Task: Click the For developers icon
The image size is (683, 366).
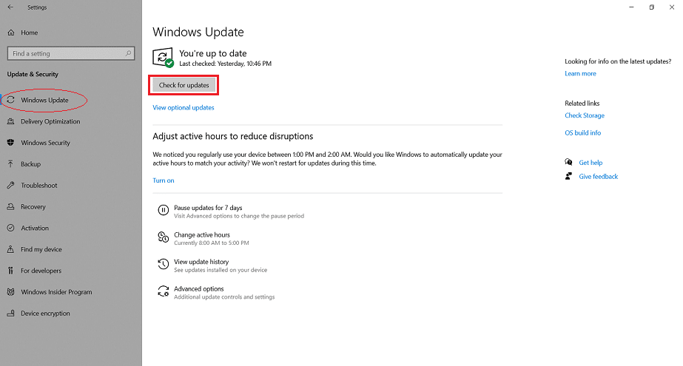Action: (11, 271)
